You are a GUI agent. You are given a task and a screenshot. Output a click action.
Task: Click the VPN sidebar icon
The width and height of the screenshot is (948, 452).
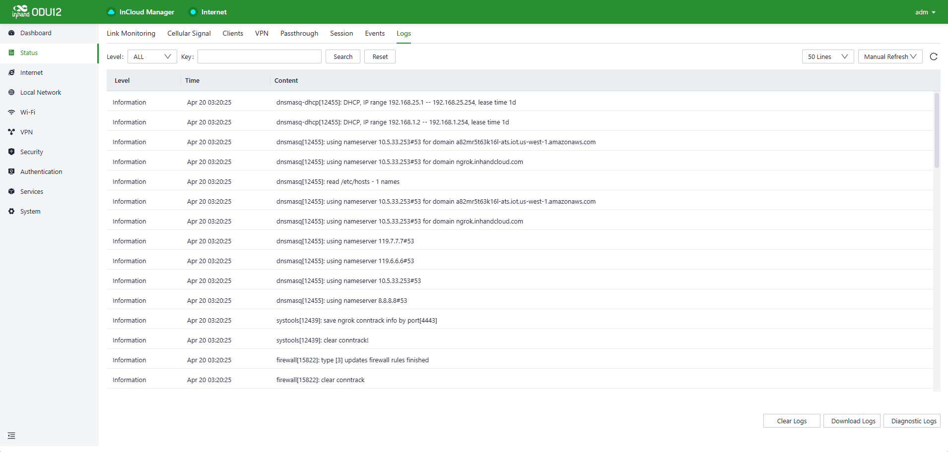11,132
